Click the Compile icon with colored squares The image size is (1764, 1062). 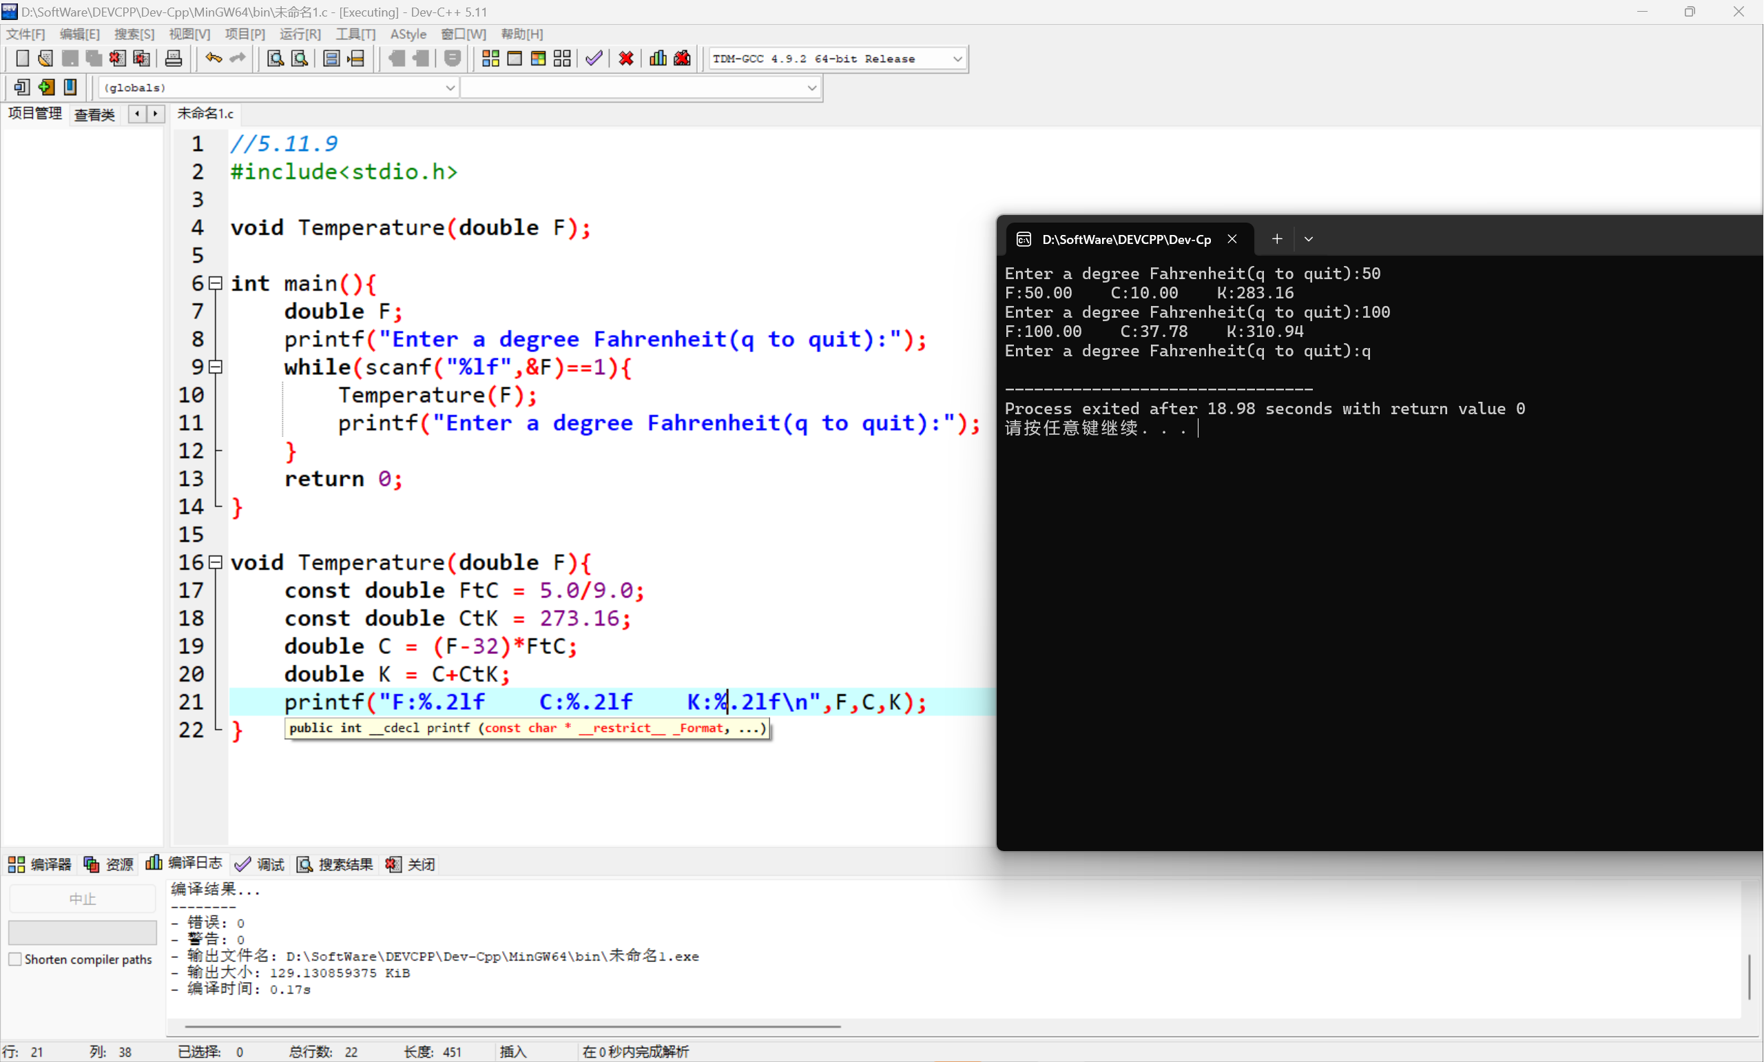[x=490, y=59]
